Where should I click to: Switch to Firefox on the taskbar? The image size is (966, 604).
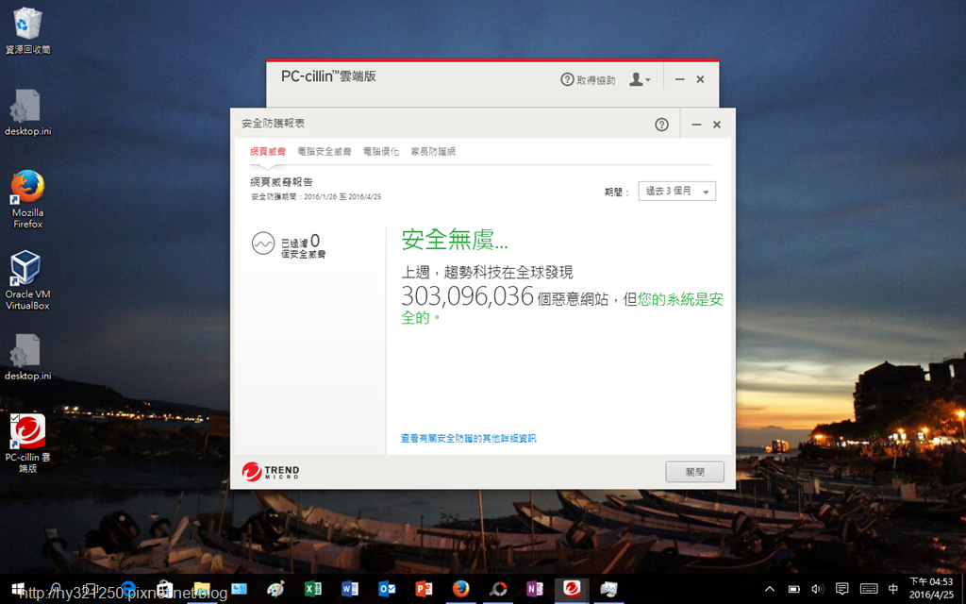click(x=460, y=589)
